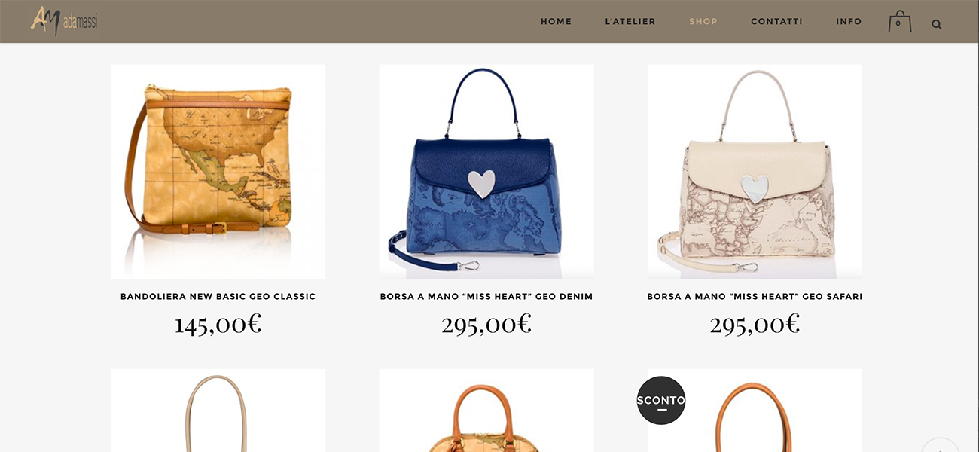Click the Adamassi logo

65,21
